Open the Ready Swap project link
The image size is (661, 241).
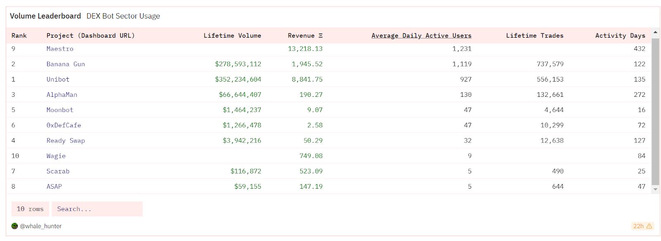coord(66,140)
